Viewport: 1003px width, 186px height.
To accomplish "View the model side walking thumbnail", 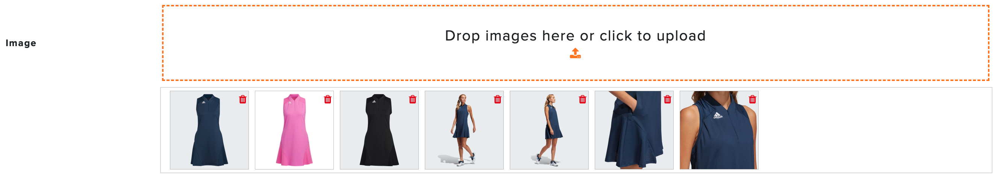I will point(548,130).
